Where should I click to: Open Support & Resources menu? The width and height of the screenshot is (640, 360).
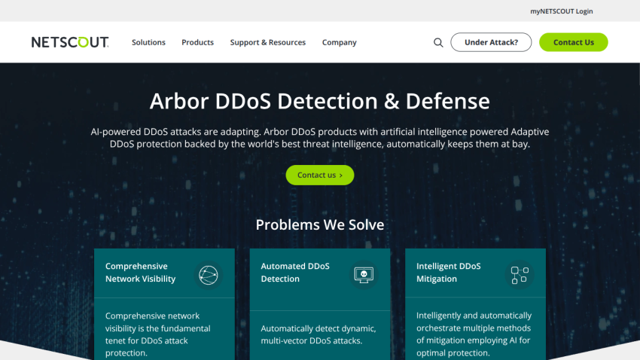tap(268, 42)
